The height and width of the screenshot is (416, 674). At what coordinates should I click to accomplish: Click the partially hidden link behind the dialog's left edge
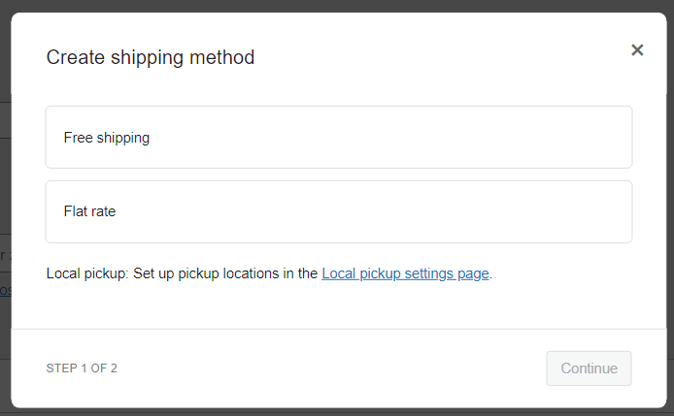5,290
